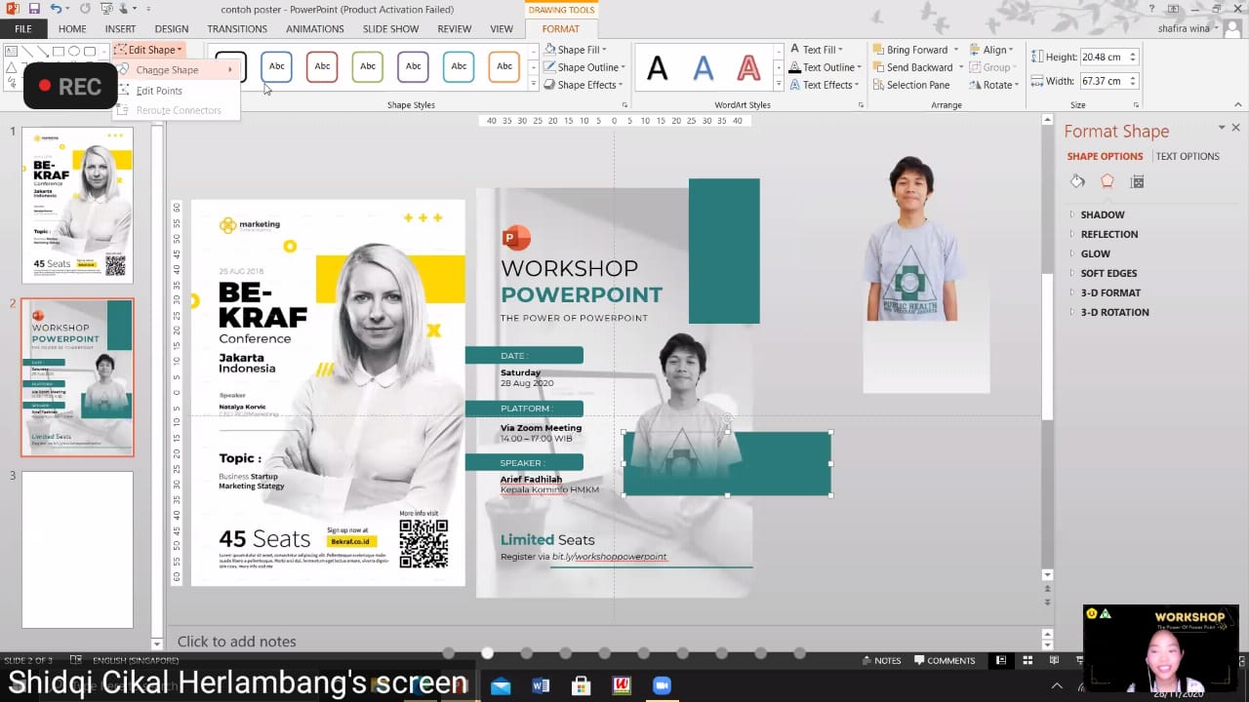
Task: Launch Zoom from the taskbar
Action: [x=662, y=685]
